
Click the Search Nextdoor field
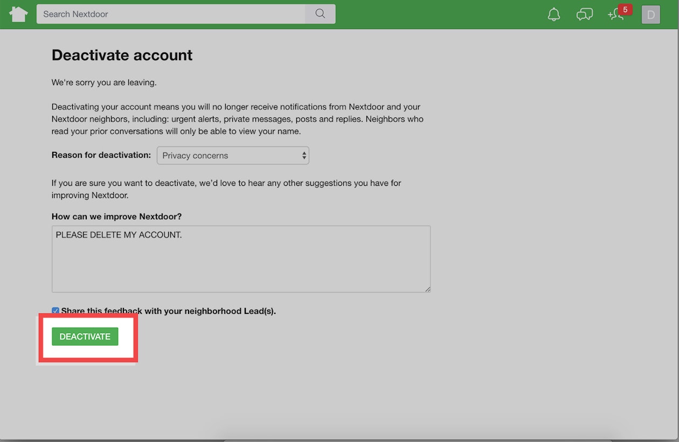pos(171,14)
